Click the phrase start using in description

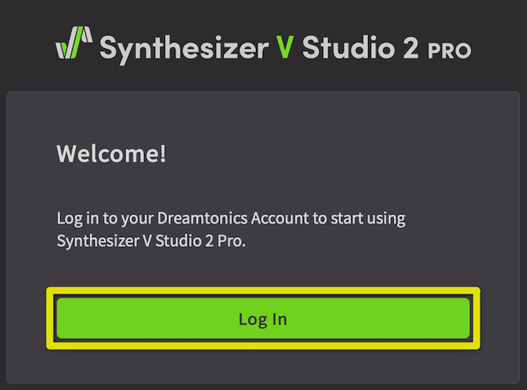coord(368,218)
